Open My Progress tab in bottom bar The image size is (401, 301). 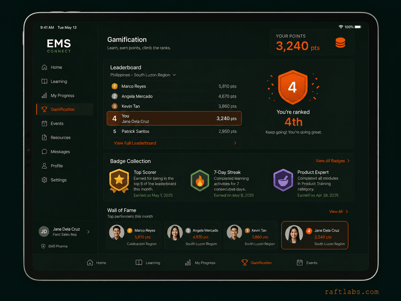[200, 262]
